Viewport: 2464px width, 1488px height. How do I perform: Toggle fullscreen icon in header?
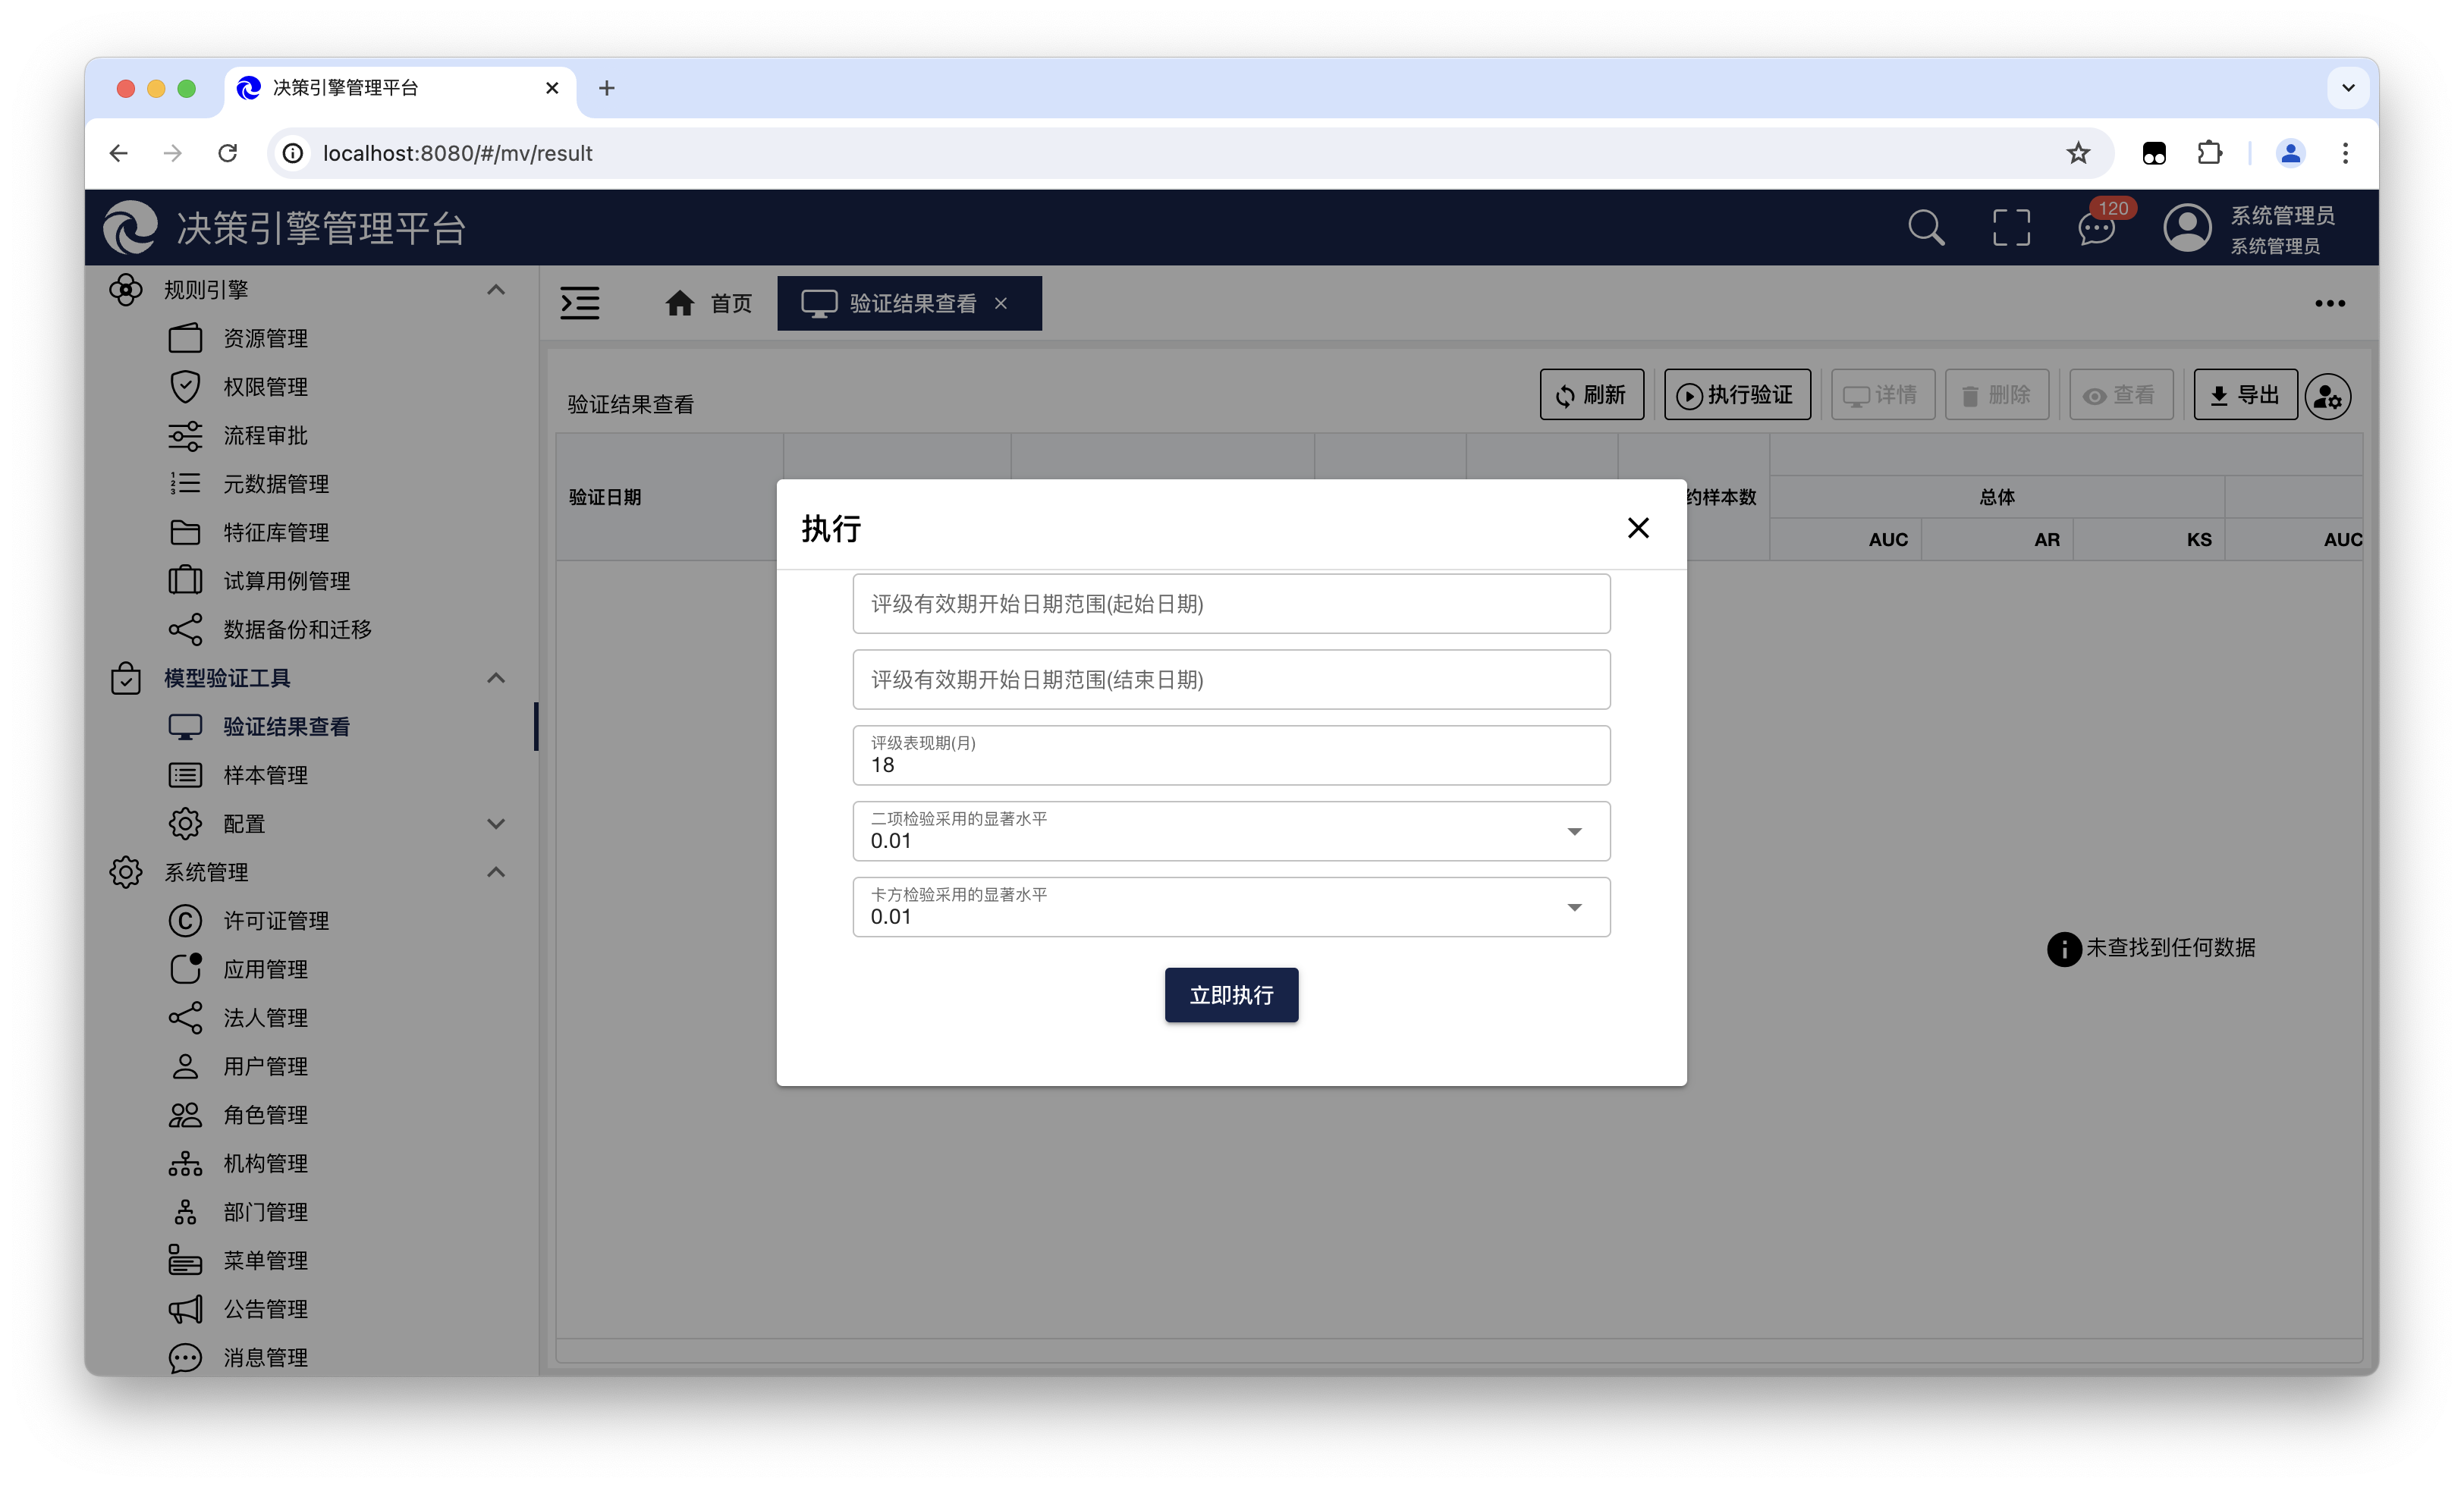tap(2011, 228)
